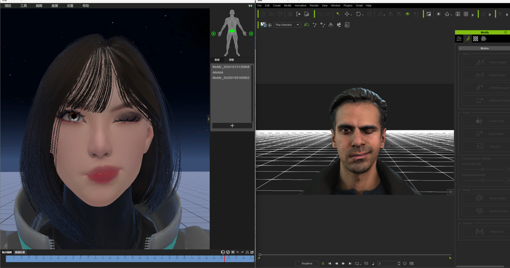Viewport: 510px width, 268px height.
Task: Select the MoMir_20250105165902 recording entry
Action: 231,78
